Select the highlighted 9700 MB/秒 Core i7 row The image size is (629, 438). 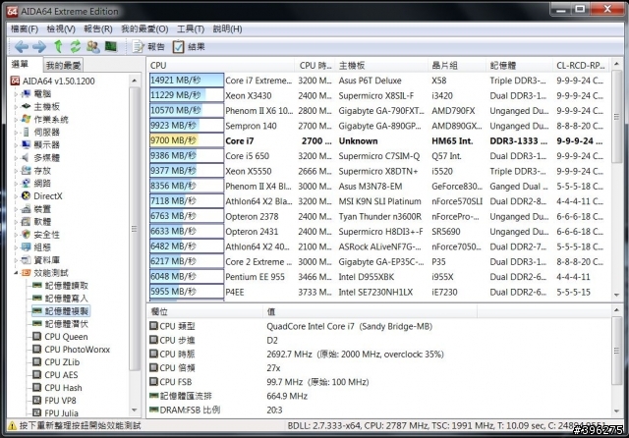379,141
